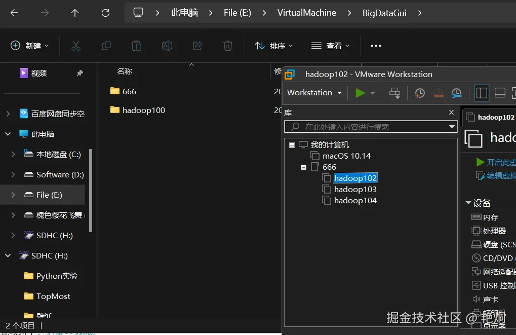Image resolution: width=516 pixels, height=335 pixels.
Task: Click the breadcrumb chevron after BigDataGui
Action: (420, 13)
